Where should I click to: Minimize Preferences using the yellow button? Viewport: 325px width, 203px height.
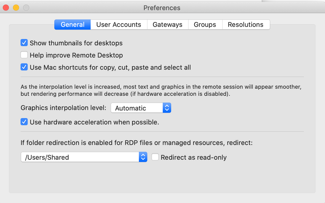point(16,8)
